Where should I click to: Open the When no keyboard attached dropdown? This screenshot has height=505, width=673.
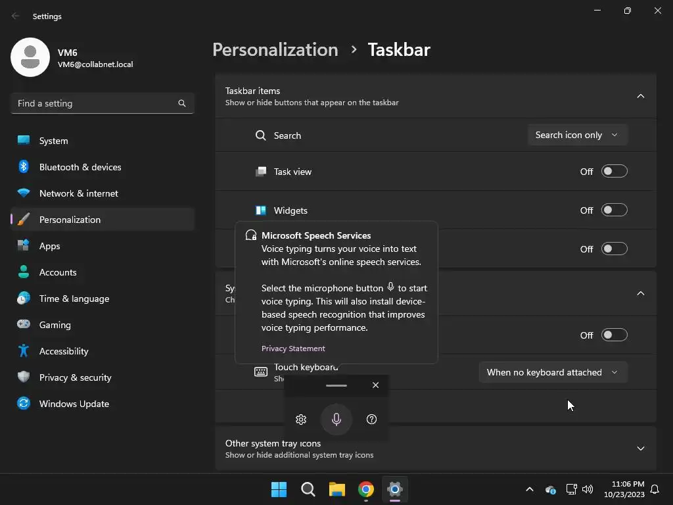[553, 372]
